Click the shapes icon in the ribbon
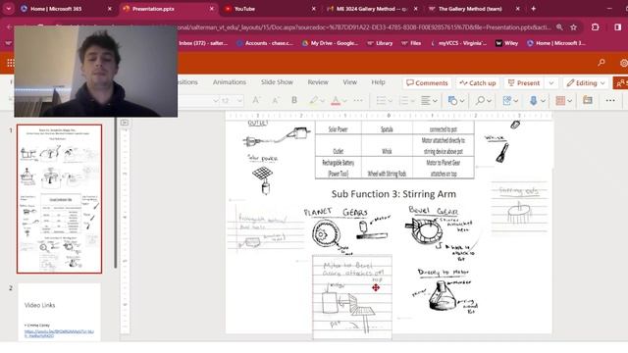Screen dimensions: 628x353 [x=452, y=100]
